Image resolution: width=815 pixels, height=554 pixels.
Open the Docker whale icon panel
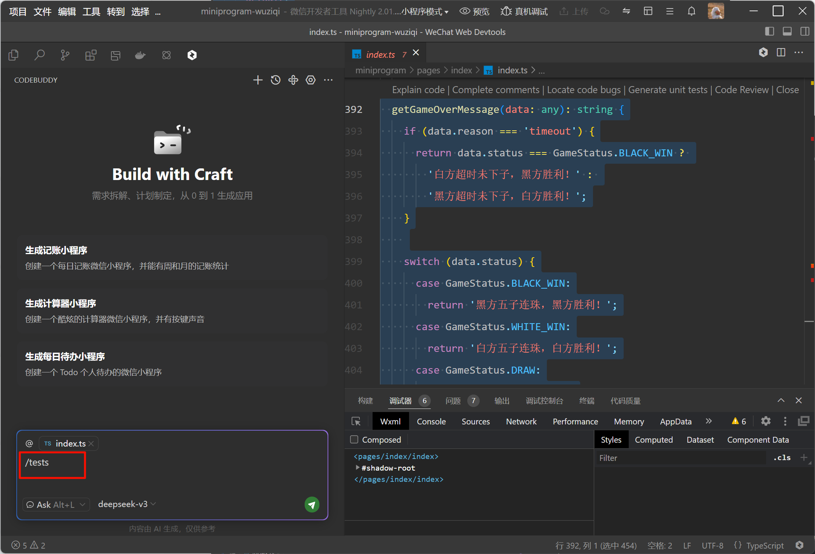coord(140,55)
